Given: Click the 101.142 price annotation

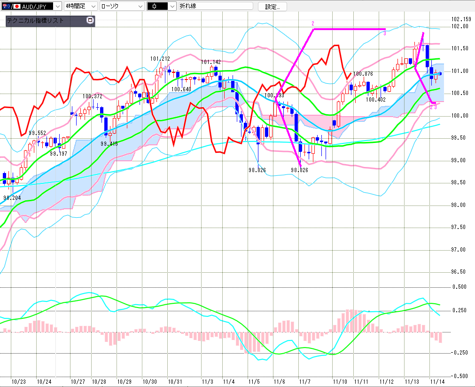Looking at the screenshot, I should tap(211, 62).
